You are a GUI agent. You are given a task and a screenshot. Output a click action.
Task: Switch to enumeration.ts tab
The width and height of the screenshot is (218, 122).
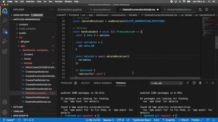(102, 9)
